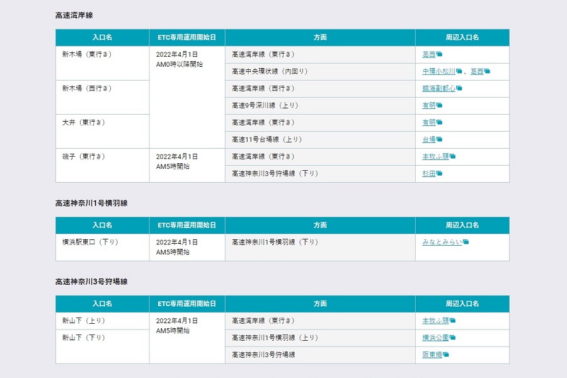
Task: Click the new-window icon next to 阪東橋
Action: (x=446, y=354)
